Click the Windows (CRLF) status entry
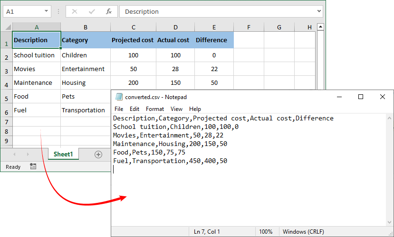The width and height of the screenshot is (394, 237). click(x=303, y=231)
